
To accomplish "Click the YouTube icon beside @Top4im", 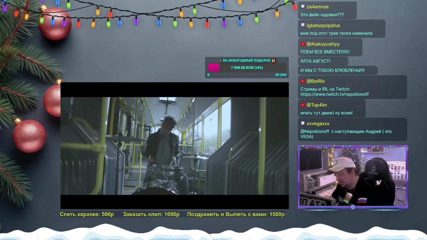I will click(303, 105).
